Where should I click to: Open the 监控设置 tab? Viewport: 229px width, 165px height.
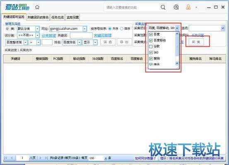tap(72, 17)
